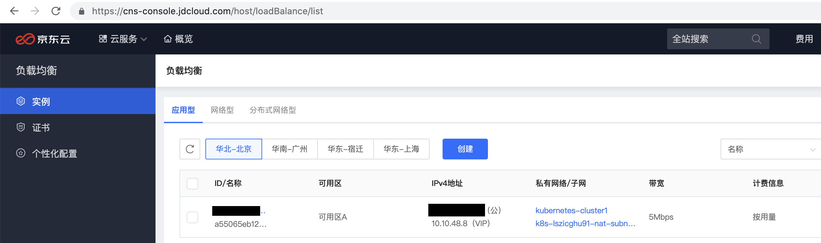Check the a55065eb12 instance row checkbox

tap(192, 217)
